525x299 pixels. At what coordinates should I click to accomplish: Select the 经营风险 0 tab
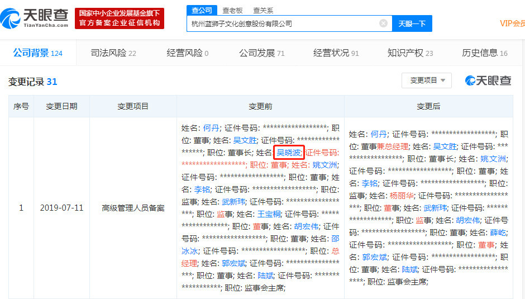coord(188,53)
